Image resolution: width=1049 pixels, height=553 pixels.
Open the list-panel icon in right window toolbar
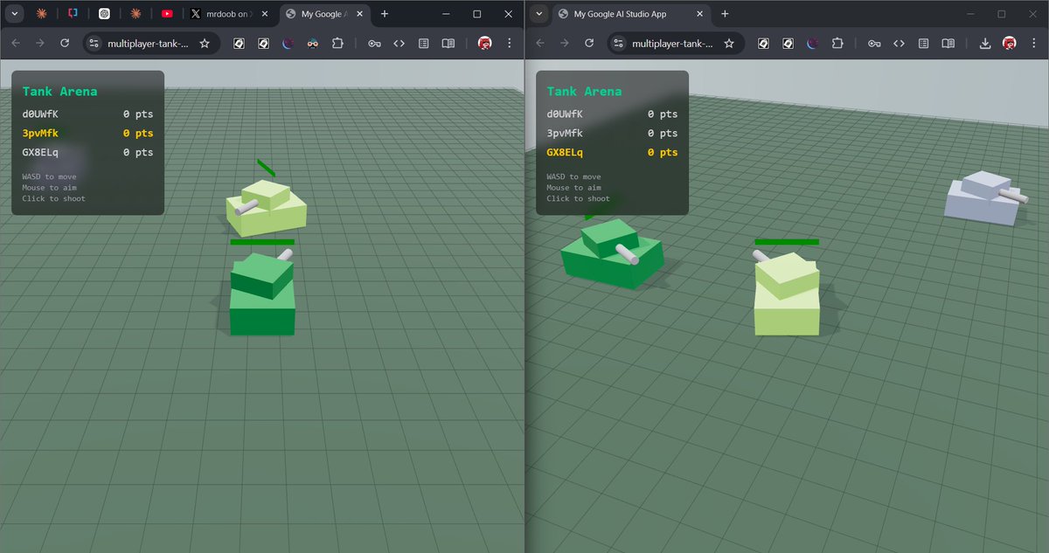pyautogui.click(x=923, y=43)
